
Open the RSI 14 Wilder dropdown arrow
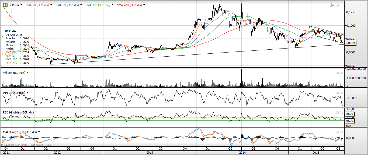(x=36, y=112)
